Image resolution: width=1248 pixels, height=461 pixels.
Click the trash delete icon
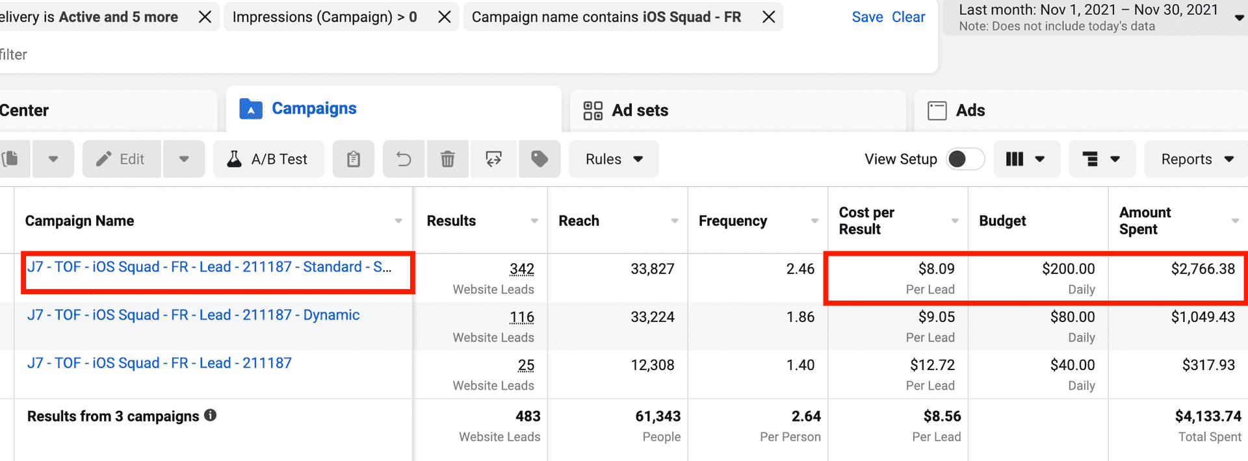tap(447, 159)
